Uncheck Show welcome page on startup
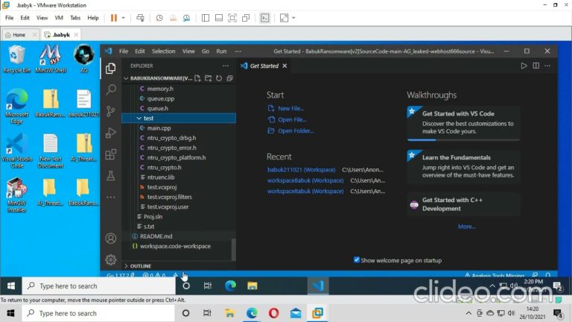 357,260
